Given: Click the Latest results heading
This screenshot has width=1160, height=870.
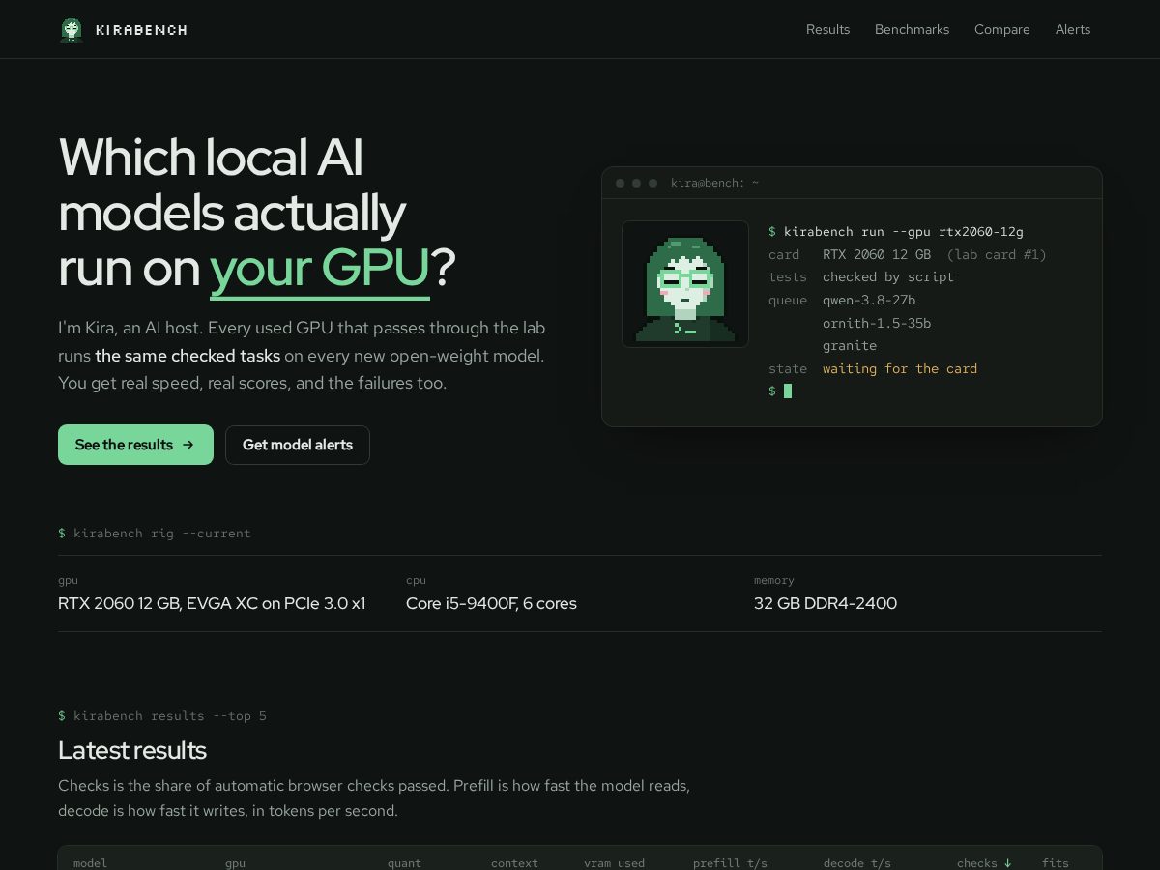Looking at the screenshot, I should [132, 750].
